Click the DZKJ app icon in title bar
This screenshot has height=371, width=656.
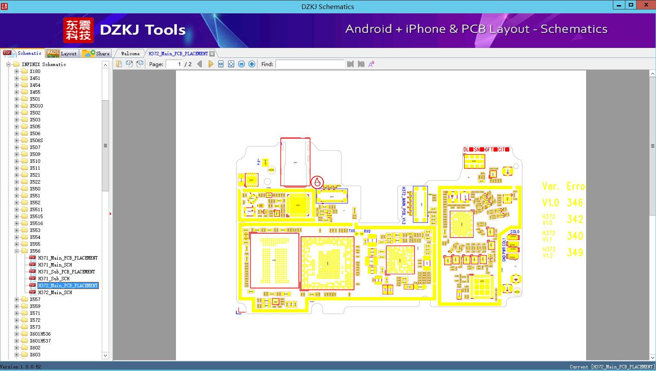pos(4,6)
